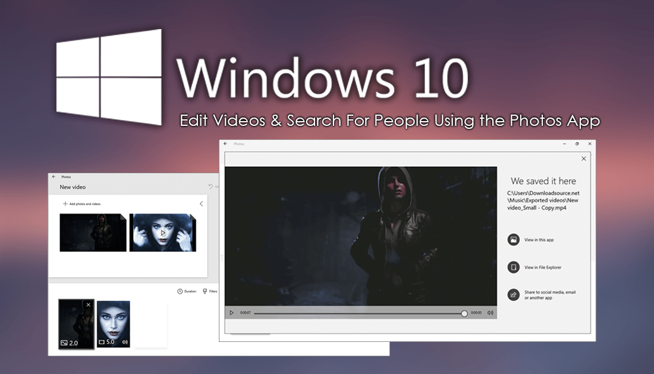Click the video seek bar handle

pos(464,313)
